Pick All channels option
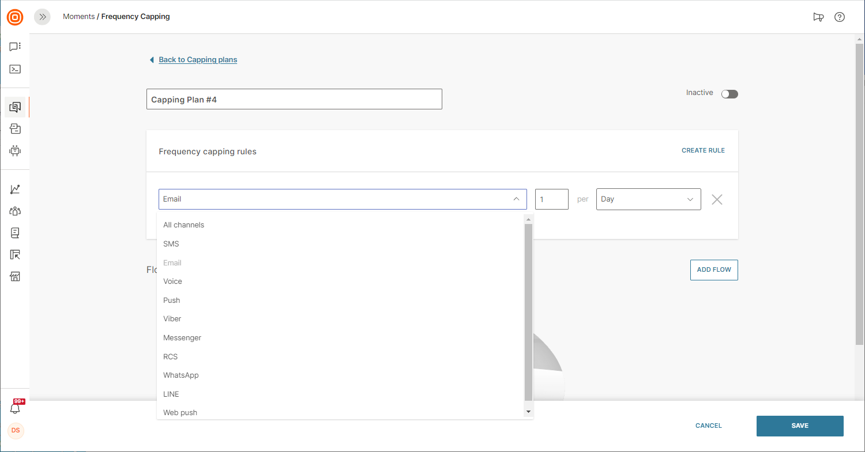Image resolution: width=865 pixels, height=452 pixels. pos(184,225)
